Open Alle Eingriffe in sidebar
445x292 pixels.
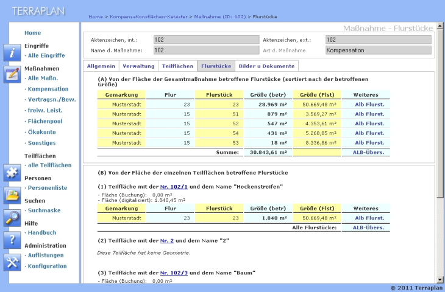46,55
